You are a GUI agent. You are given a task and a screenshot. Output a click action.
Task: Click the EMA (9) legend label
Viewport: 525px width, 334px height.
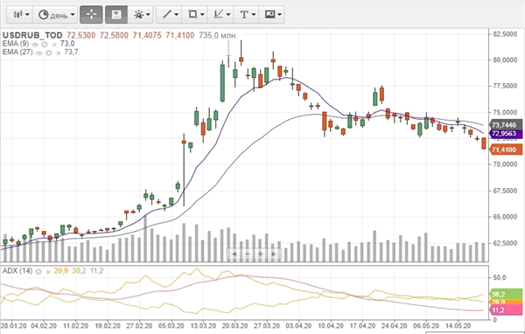pyautogui.click(x=16, y=44)
